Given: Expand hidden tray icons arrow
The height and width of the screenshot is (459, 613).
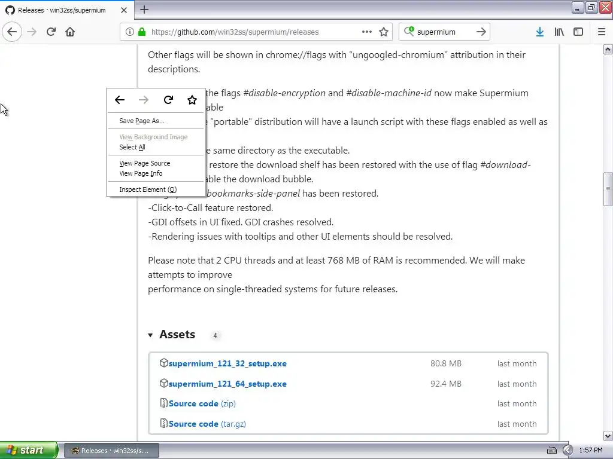Looking at the screenshot, I should click(x=568, y=451).
